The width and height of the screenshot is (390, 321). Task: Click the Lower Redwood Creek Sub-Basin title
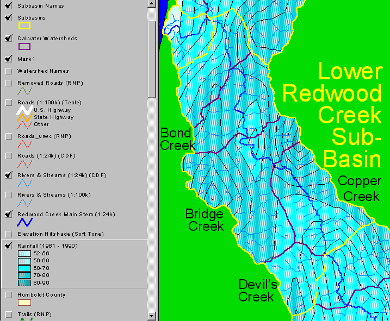[332, 115]
